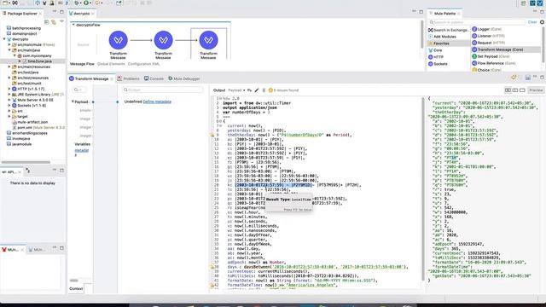Click the input tree search field

tap(79, 90)
